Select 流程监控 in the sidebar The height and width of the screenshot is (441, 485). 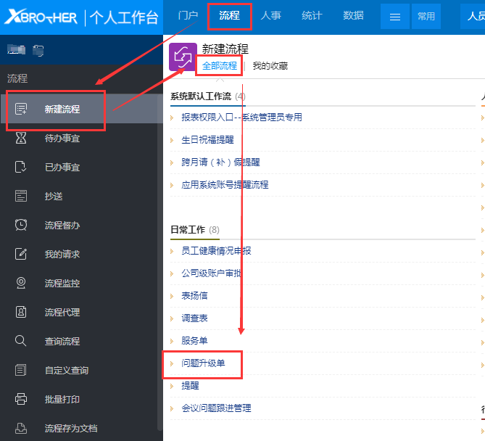point(62,283)
